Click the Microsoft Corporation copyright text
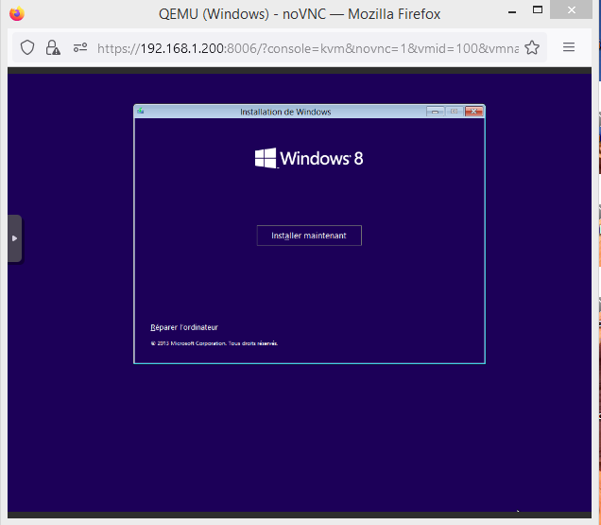Viewport: 601px width, 525px height. pyautogui.click(x=215, y=343)
